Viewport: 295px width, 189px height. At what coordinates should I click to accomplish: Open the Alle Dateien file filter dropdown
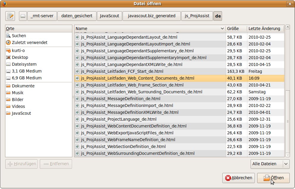(270, 164)
